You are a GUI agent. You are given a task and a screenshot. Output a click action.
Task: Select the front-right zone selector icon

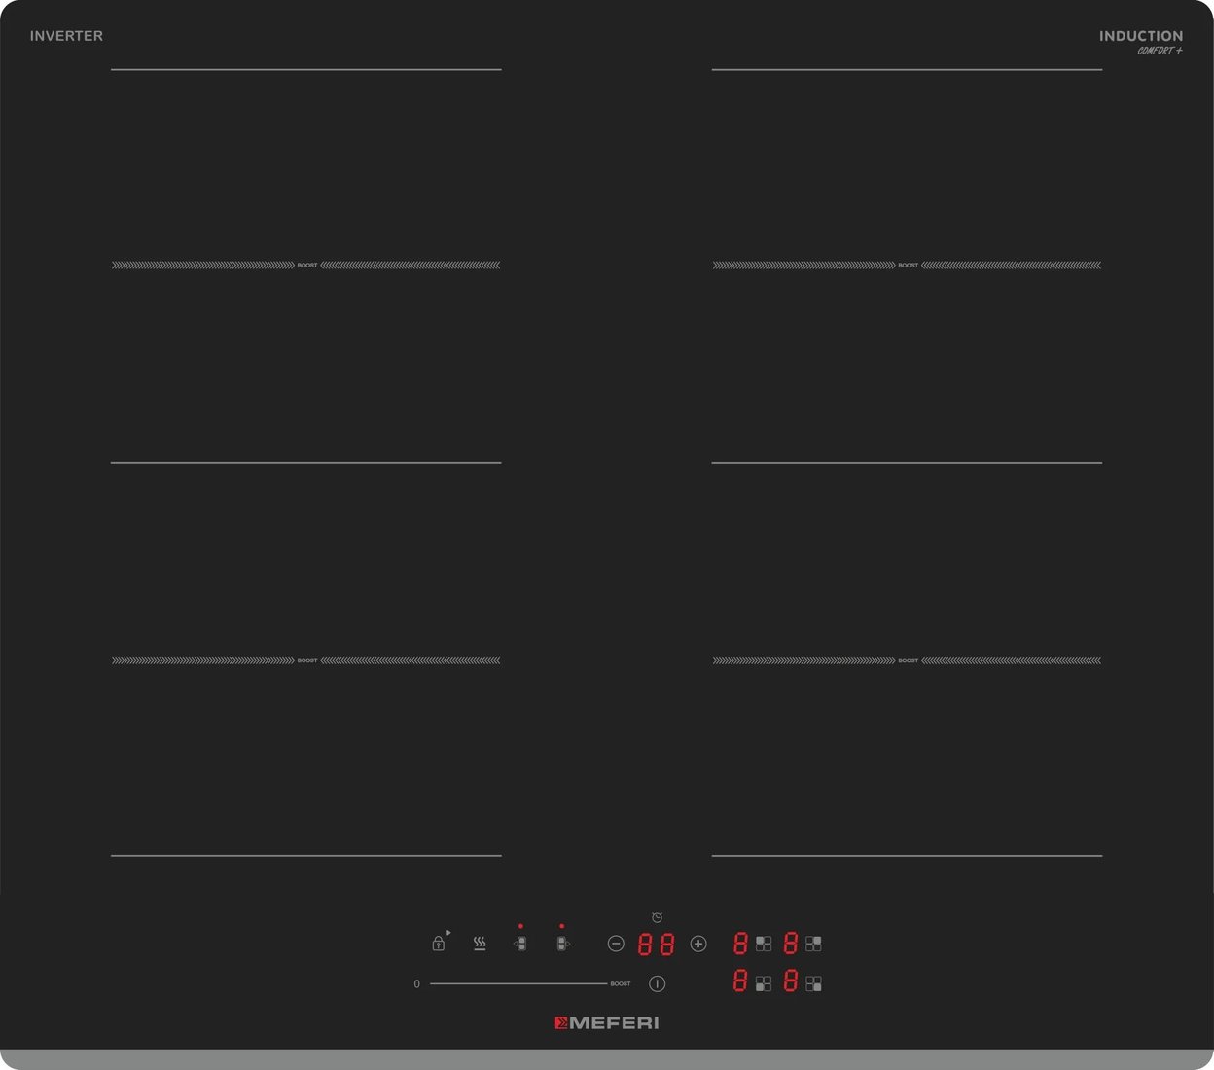coord(813,983)
